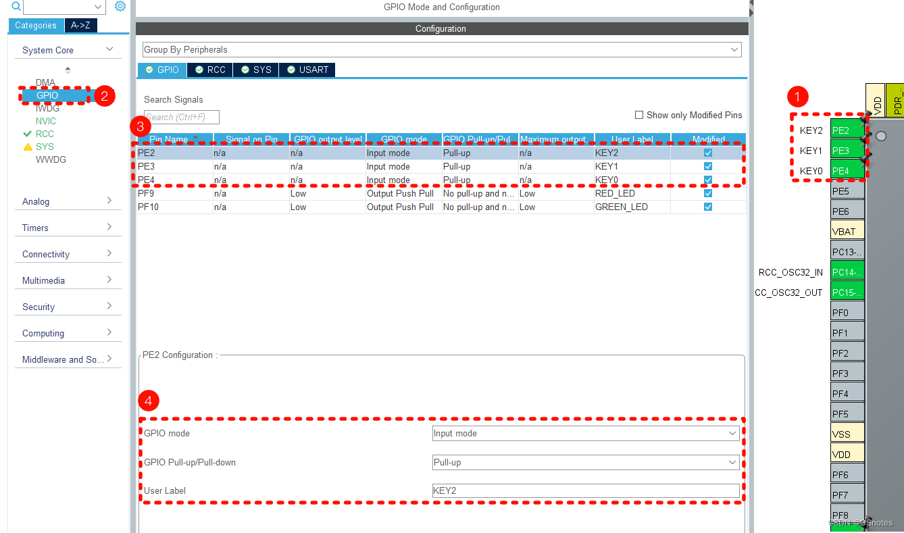
Task: Toggle Modified checkbox for PE4 row
Action: pos(708,180)
